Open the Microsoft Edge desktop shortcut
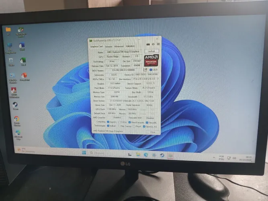 (x=18, y=135)
